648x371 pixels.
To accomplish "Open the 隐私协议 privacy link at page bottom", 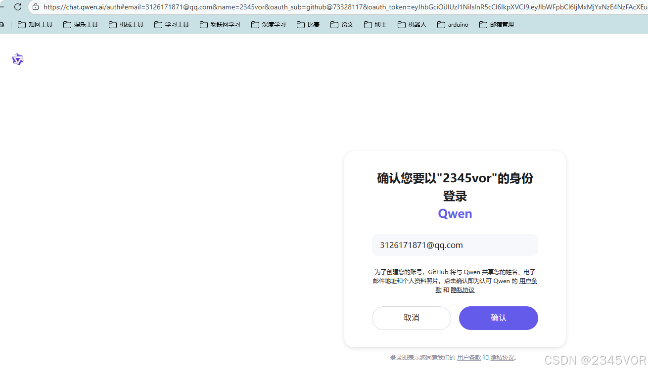I will (x=503, y=357).
